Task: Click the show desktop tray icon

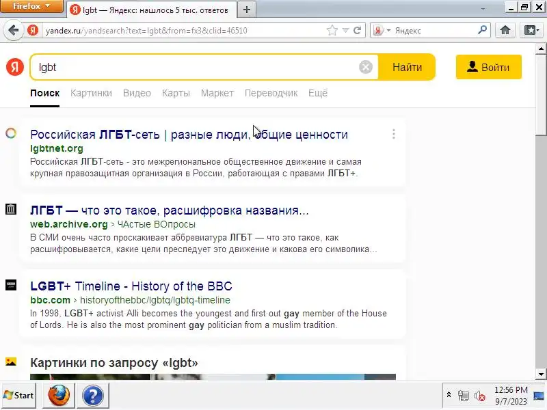Action: coord(539,396)
